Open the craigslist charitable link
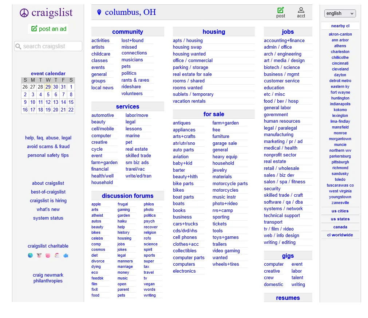Screen dimensions: 368x318 click(x=48, y=246)
